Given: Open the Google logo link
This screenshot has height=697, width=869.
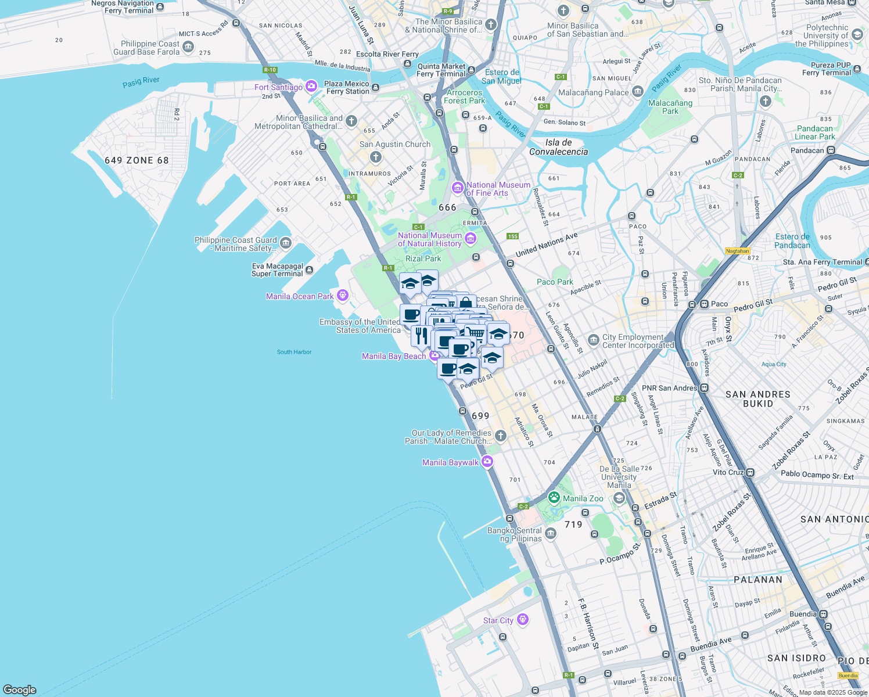Looking at the screenshot, I should coord(19,689).
